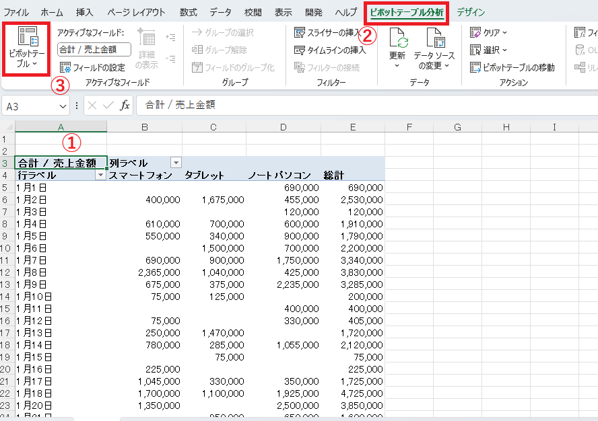Click グループの選択 in the Group section
This screenshot has height=421, width=598.
(x=223, y=32)
